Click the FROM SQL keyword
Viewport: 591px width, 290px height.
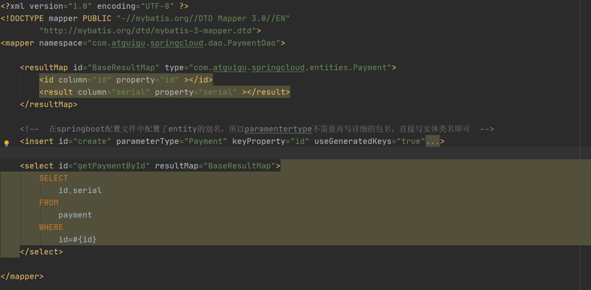tap(49, 202)
